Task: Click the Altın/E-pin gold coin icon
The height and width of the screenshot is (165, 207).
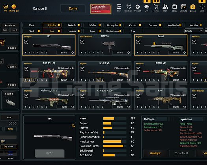Action: (14, 6)
